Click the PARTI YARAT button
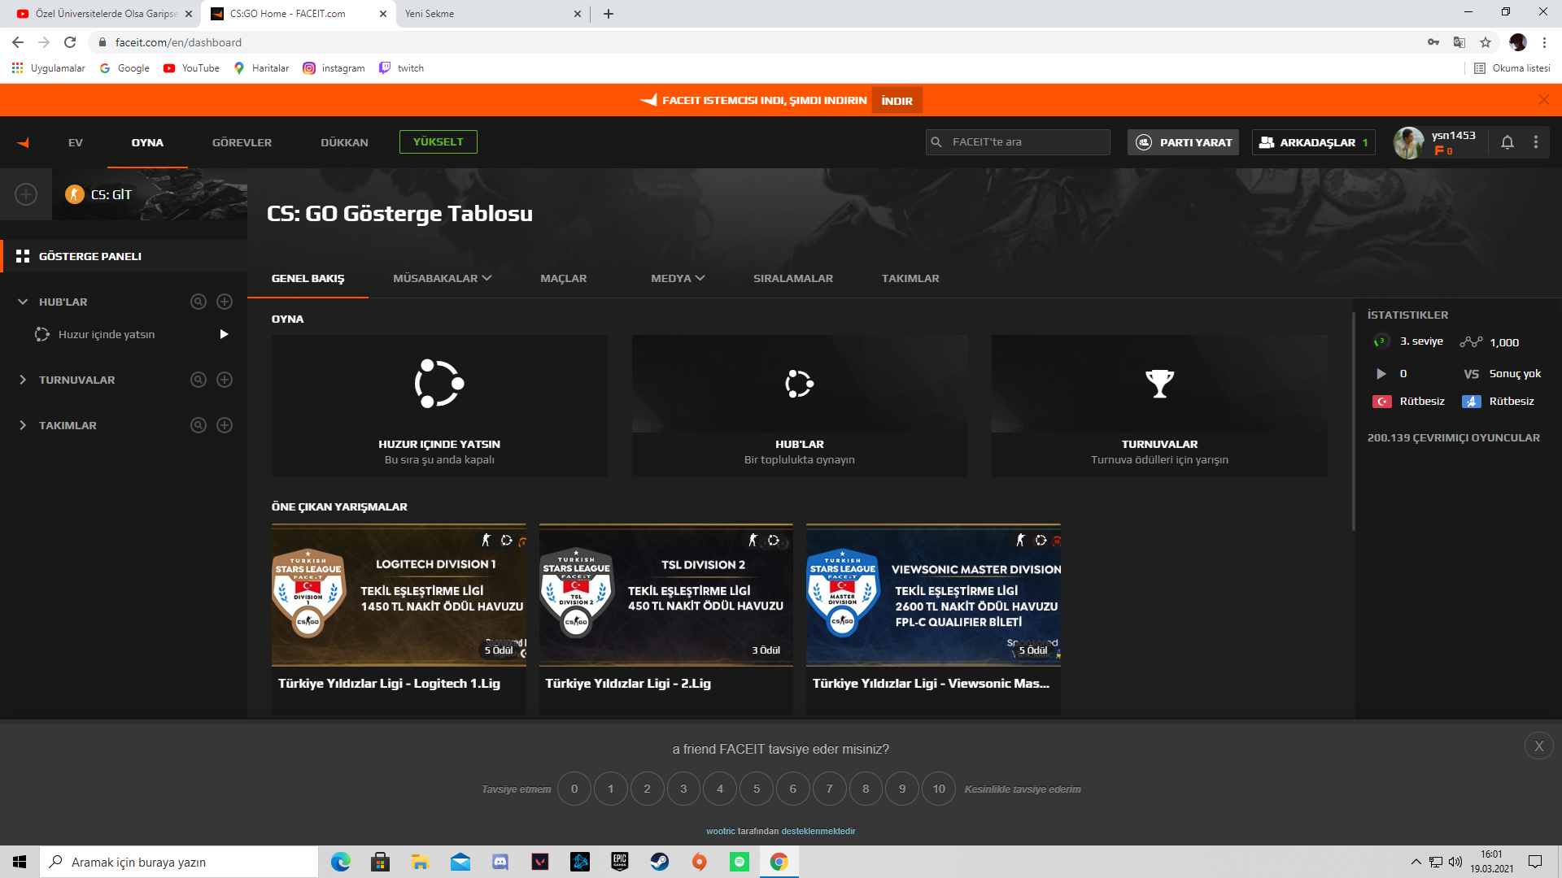This screenshot has width=1562, height=878. point(1183,142)
